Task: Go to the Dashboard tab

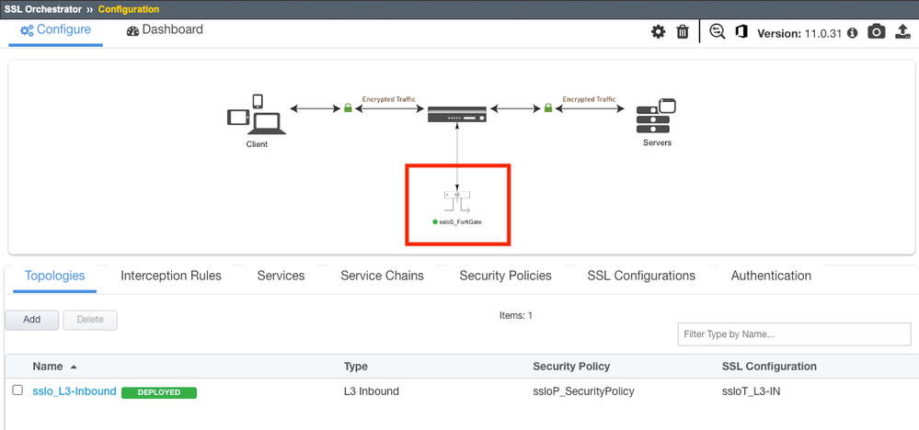Action: pyautogui.click(x=165, y=29)
